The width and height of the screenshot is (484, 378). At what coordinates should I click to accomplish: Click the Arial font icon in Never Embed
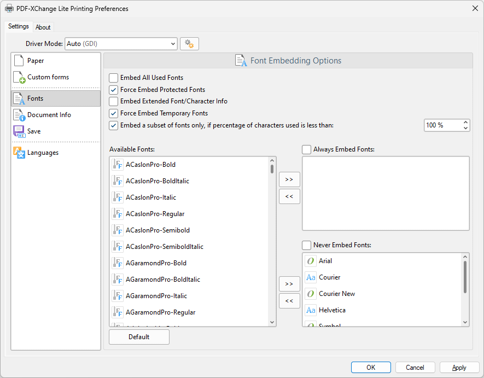coord(311,261)
